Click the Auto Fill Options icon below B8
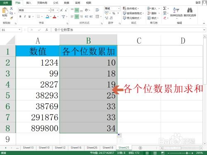The height and width of the screenshot is (155, 207). pyautogui.click(x=120, y=135)
